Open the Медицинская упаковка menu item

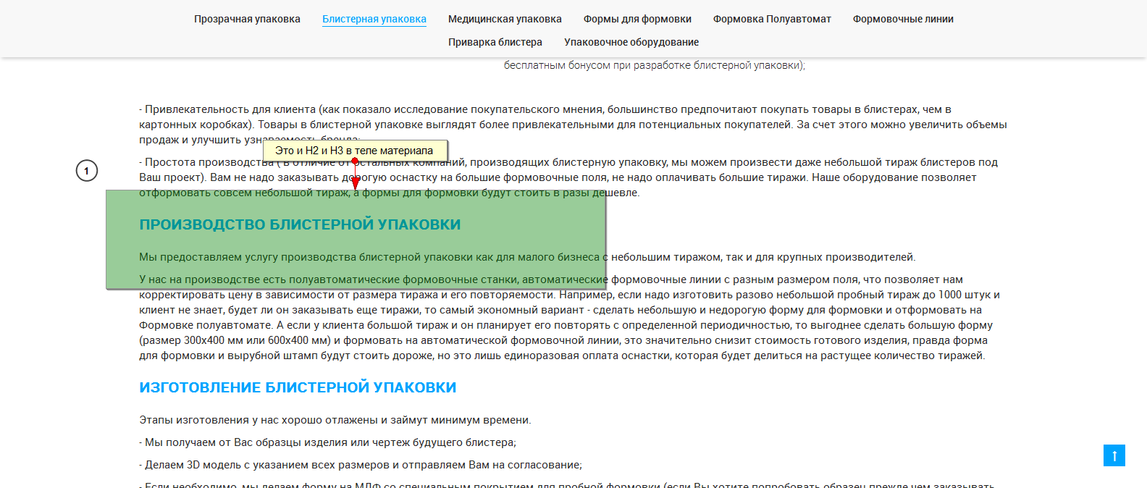coord(505,19)
